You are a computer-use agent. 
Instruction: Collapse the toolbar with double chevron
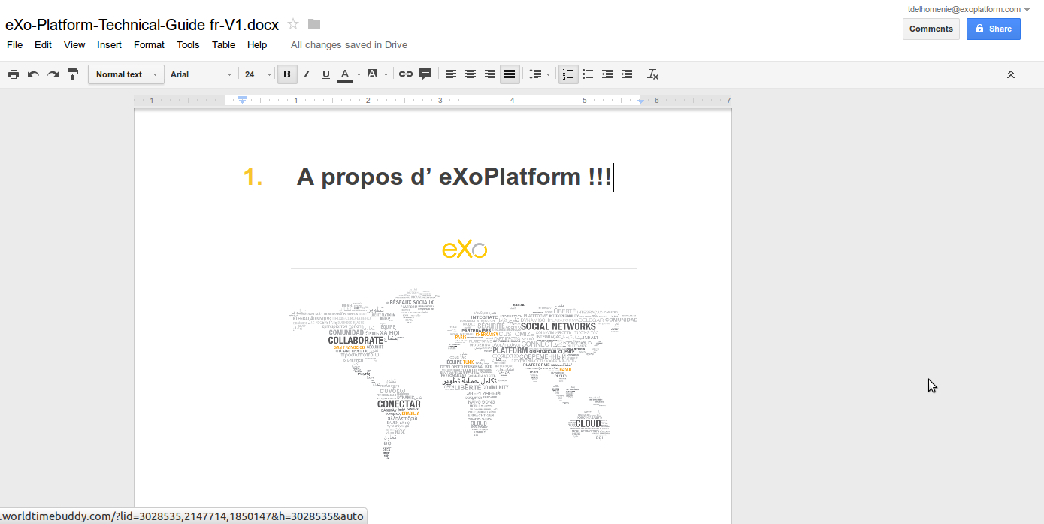click(1011, 74)
